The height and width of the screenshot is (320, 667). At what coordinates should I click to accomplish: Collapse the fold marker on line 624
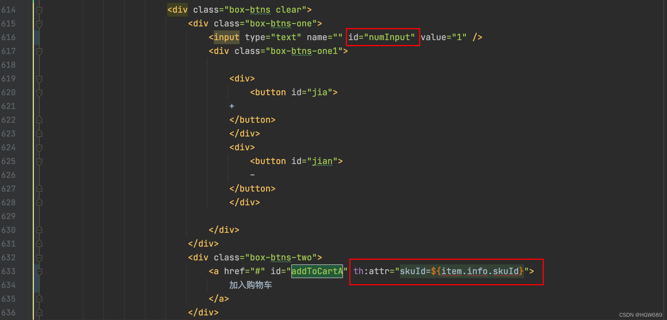pos(39,148)
